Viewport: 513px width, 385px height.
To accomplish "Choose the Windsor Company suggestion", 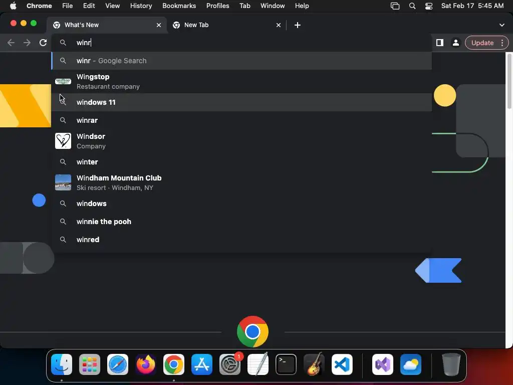I will tap(241, 141).
